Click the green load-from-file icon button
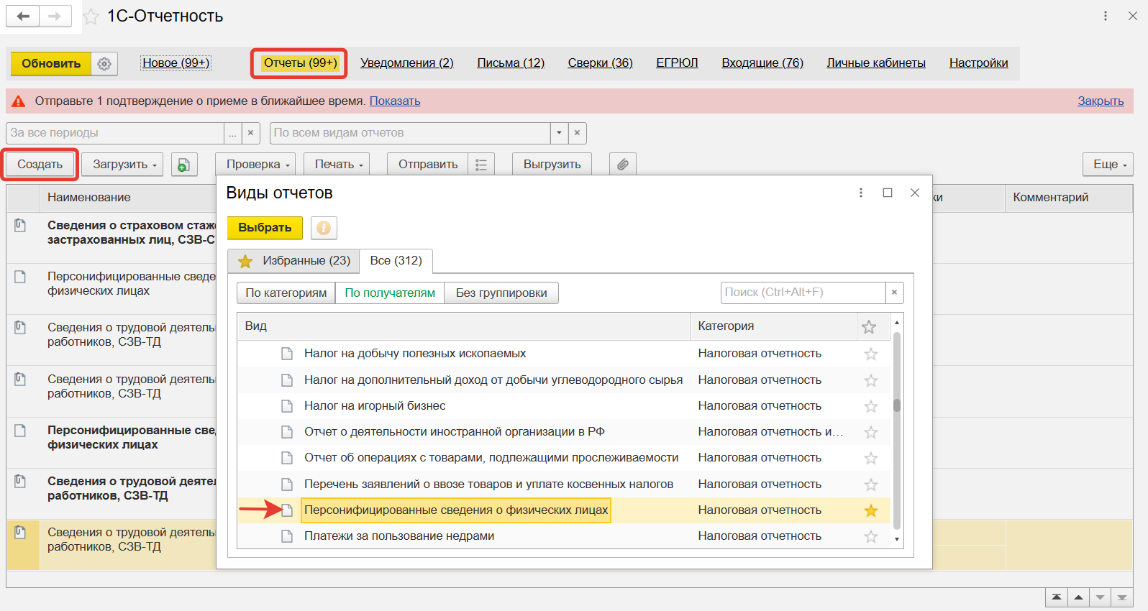 click(184, 165)
